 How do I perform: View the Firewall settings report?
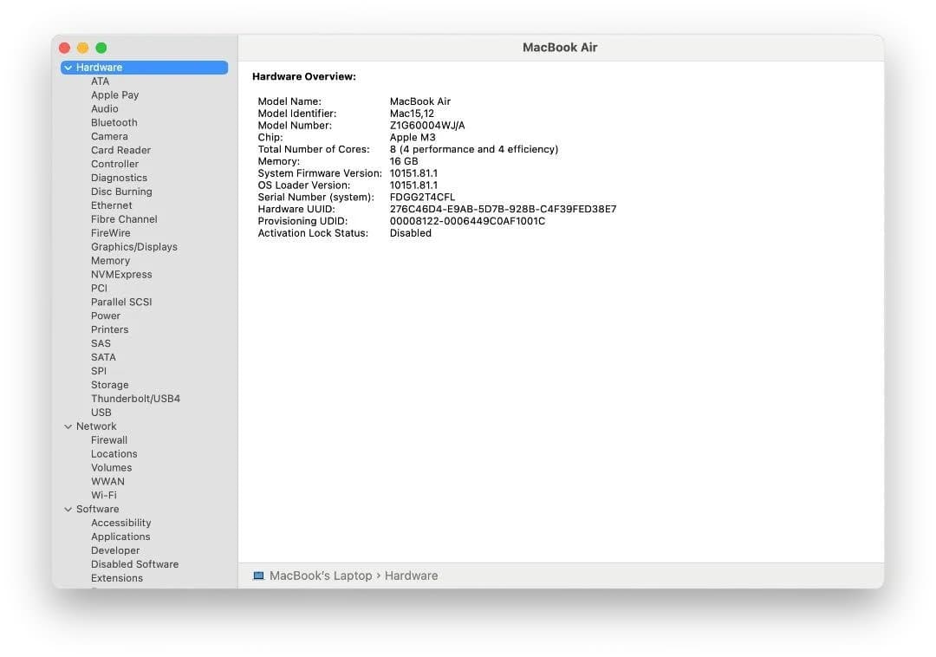click(x=109, y=439)
